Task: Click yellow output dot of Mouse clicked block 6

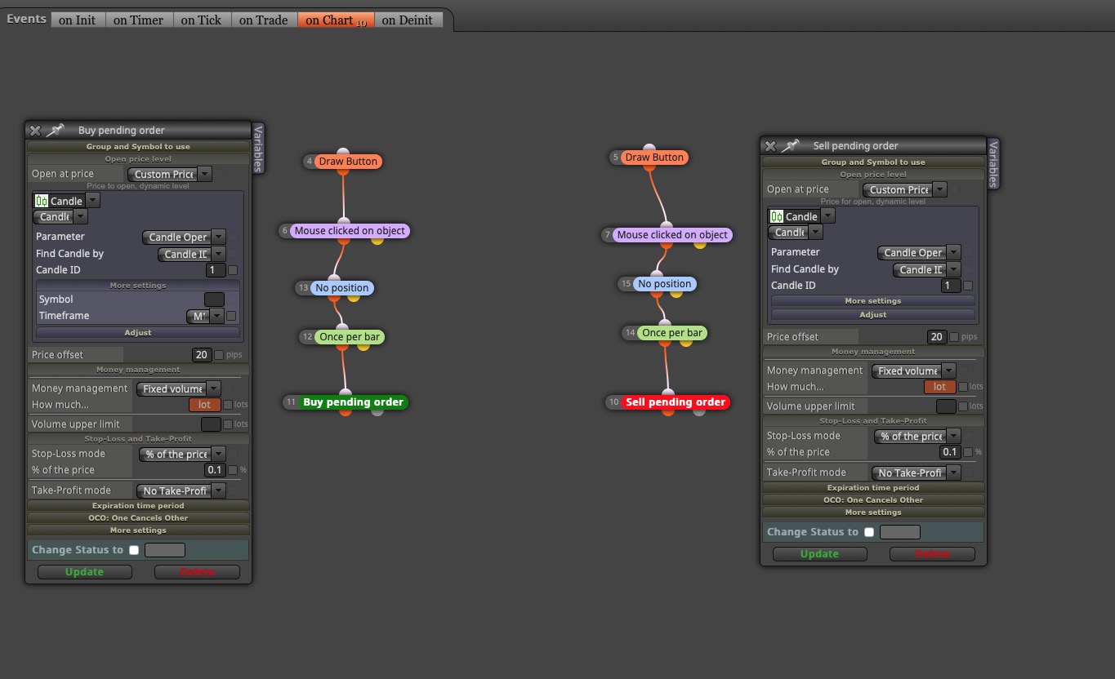Action: (x=377, y=240)
